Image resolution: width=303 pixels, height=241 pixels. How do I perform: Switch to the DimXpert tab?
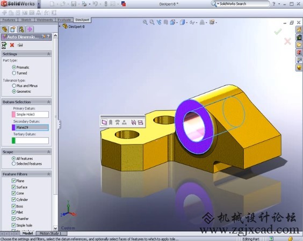(82, 20)
